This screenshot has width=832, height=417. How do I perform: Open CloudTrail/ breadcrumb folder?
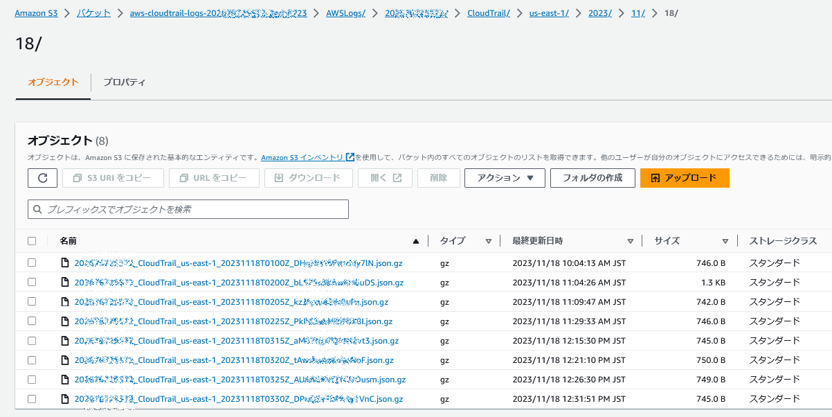click(489, 13)
